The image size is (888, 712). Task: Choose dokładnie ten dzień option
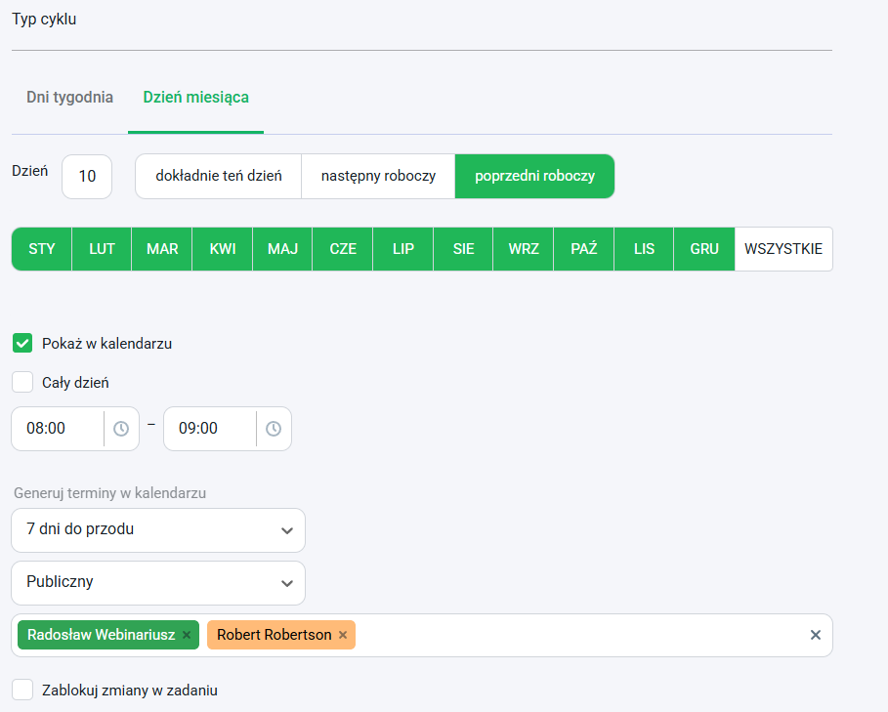coord(219,176)
